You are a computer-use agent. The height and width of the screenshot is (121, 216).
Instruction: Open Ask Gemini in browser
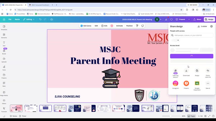coord(192,5)
